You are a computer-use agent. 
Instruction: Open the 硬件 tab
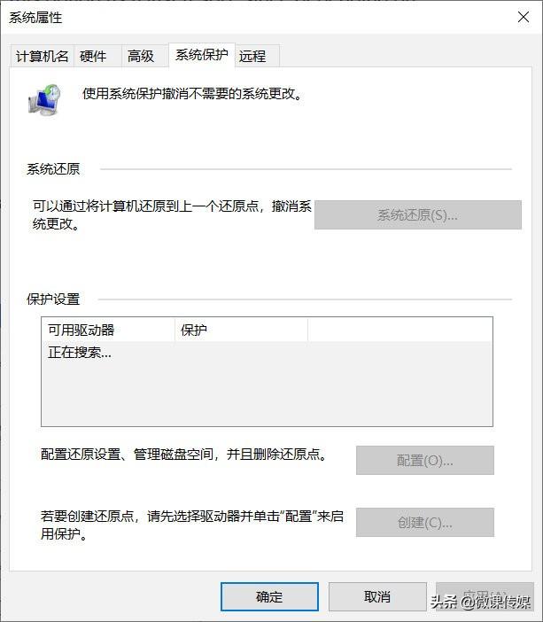click(x=93, y=56)
